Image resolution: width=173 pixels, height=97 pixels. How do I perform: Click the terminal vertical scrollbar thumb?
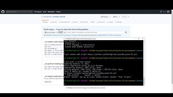point(144,81)
